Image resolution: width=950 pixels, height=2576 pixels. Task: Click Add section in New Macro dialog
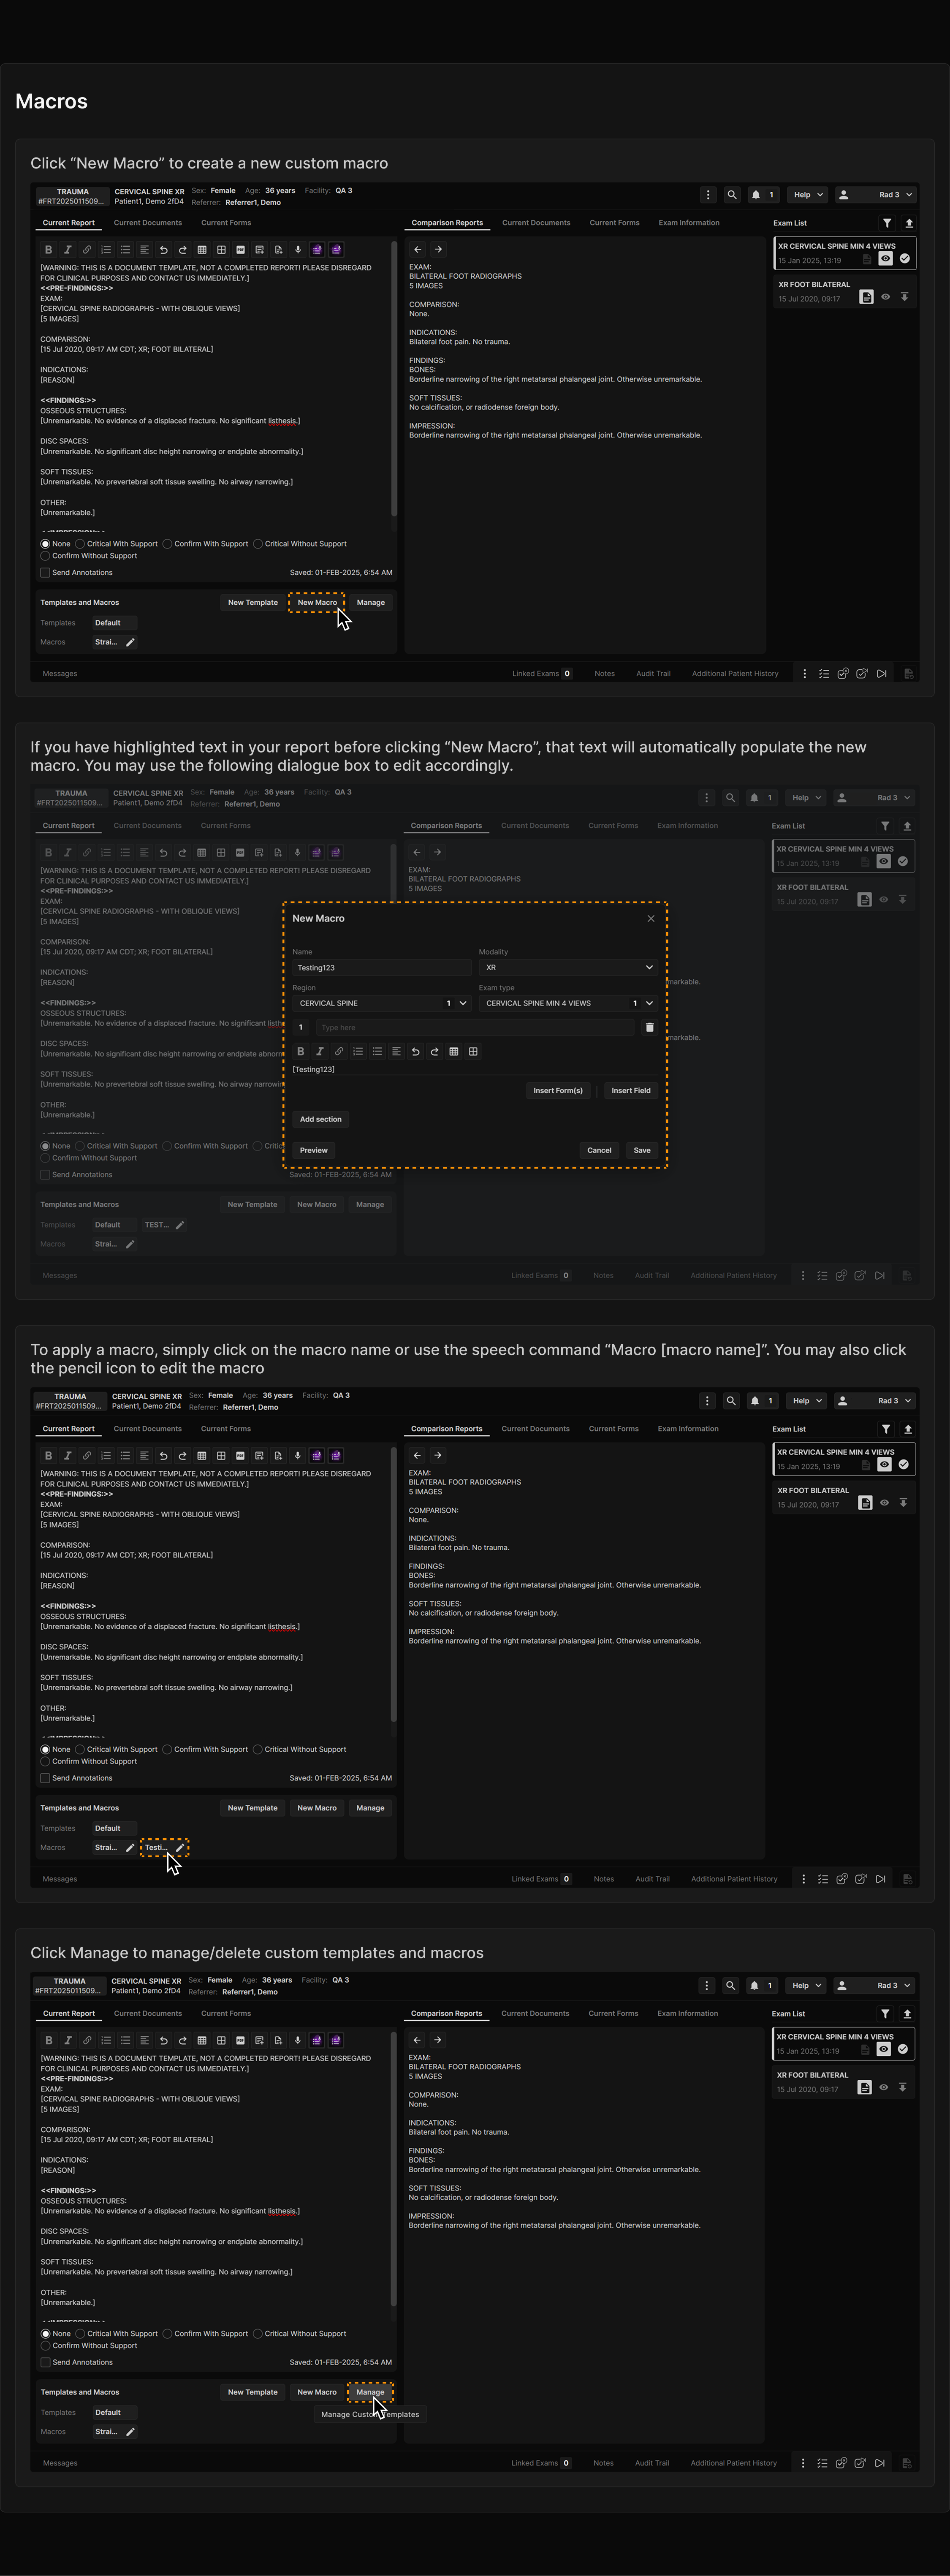pyautogui.click(x=321, y=1119)
